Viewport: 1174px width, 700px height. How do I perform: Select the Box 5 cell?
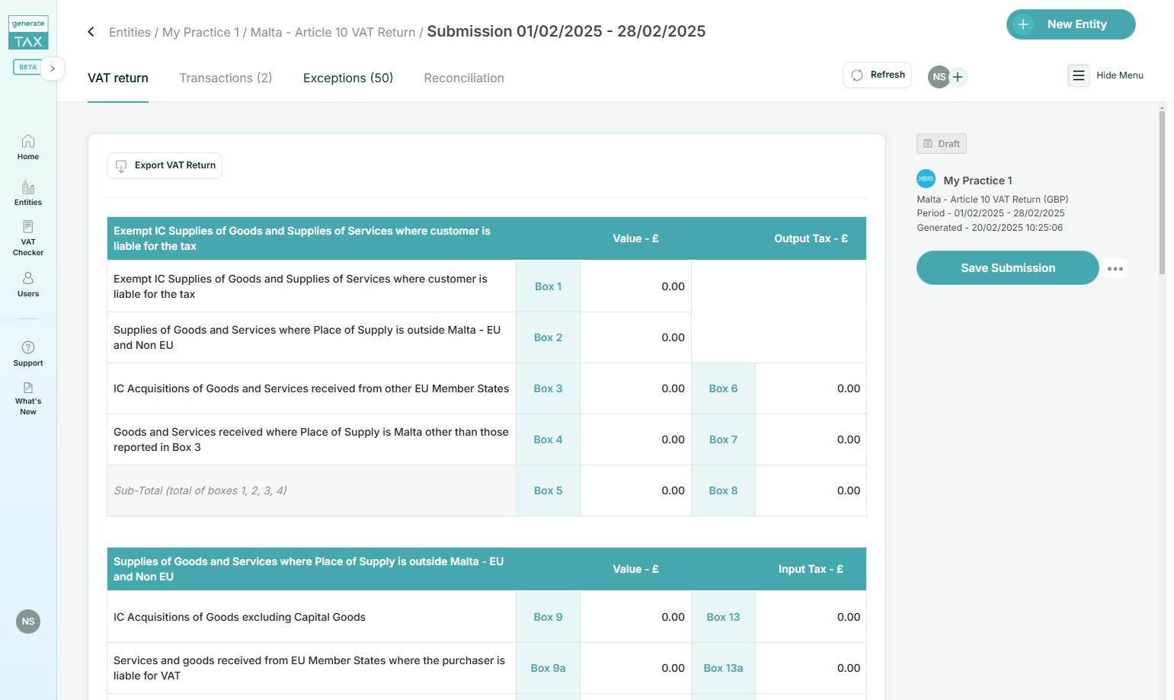click(x=548, y=491)
